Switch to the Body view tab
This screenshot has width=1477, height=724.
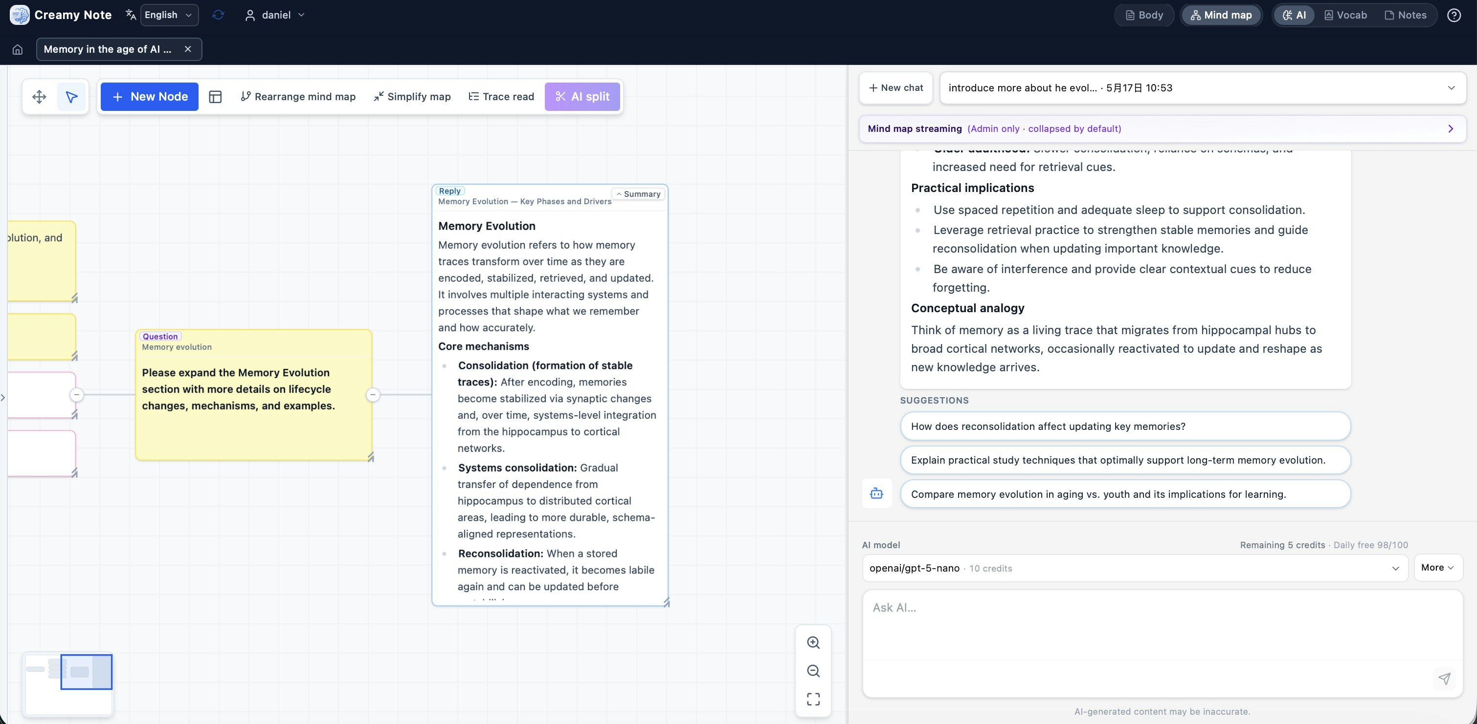coord(1144,15)
